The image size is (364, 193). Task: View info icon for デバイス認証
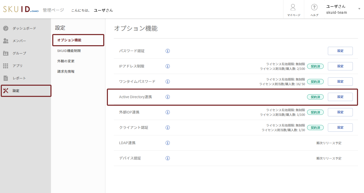(168, 158)
